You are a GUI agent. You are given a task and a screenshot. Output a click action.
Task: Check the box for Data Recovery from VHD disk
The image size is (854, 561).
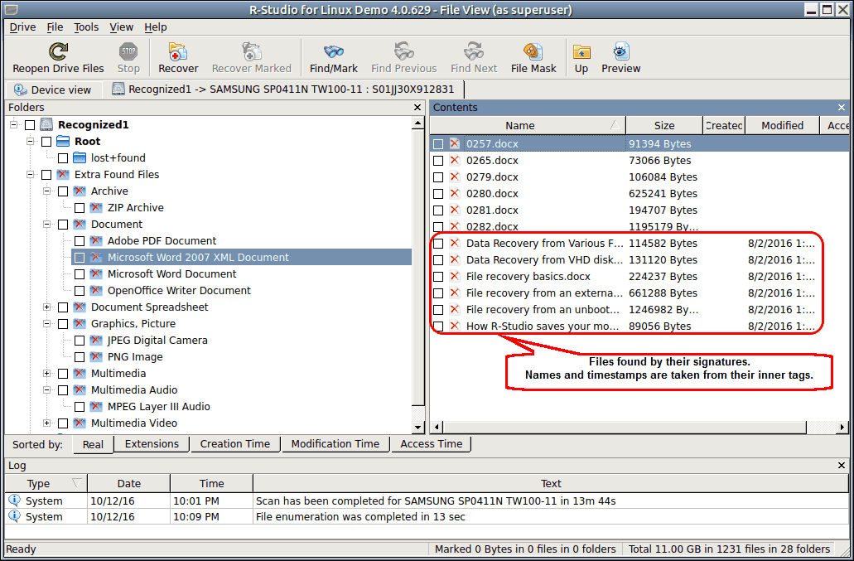pos(438,260)
